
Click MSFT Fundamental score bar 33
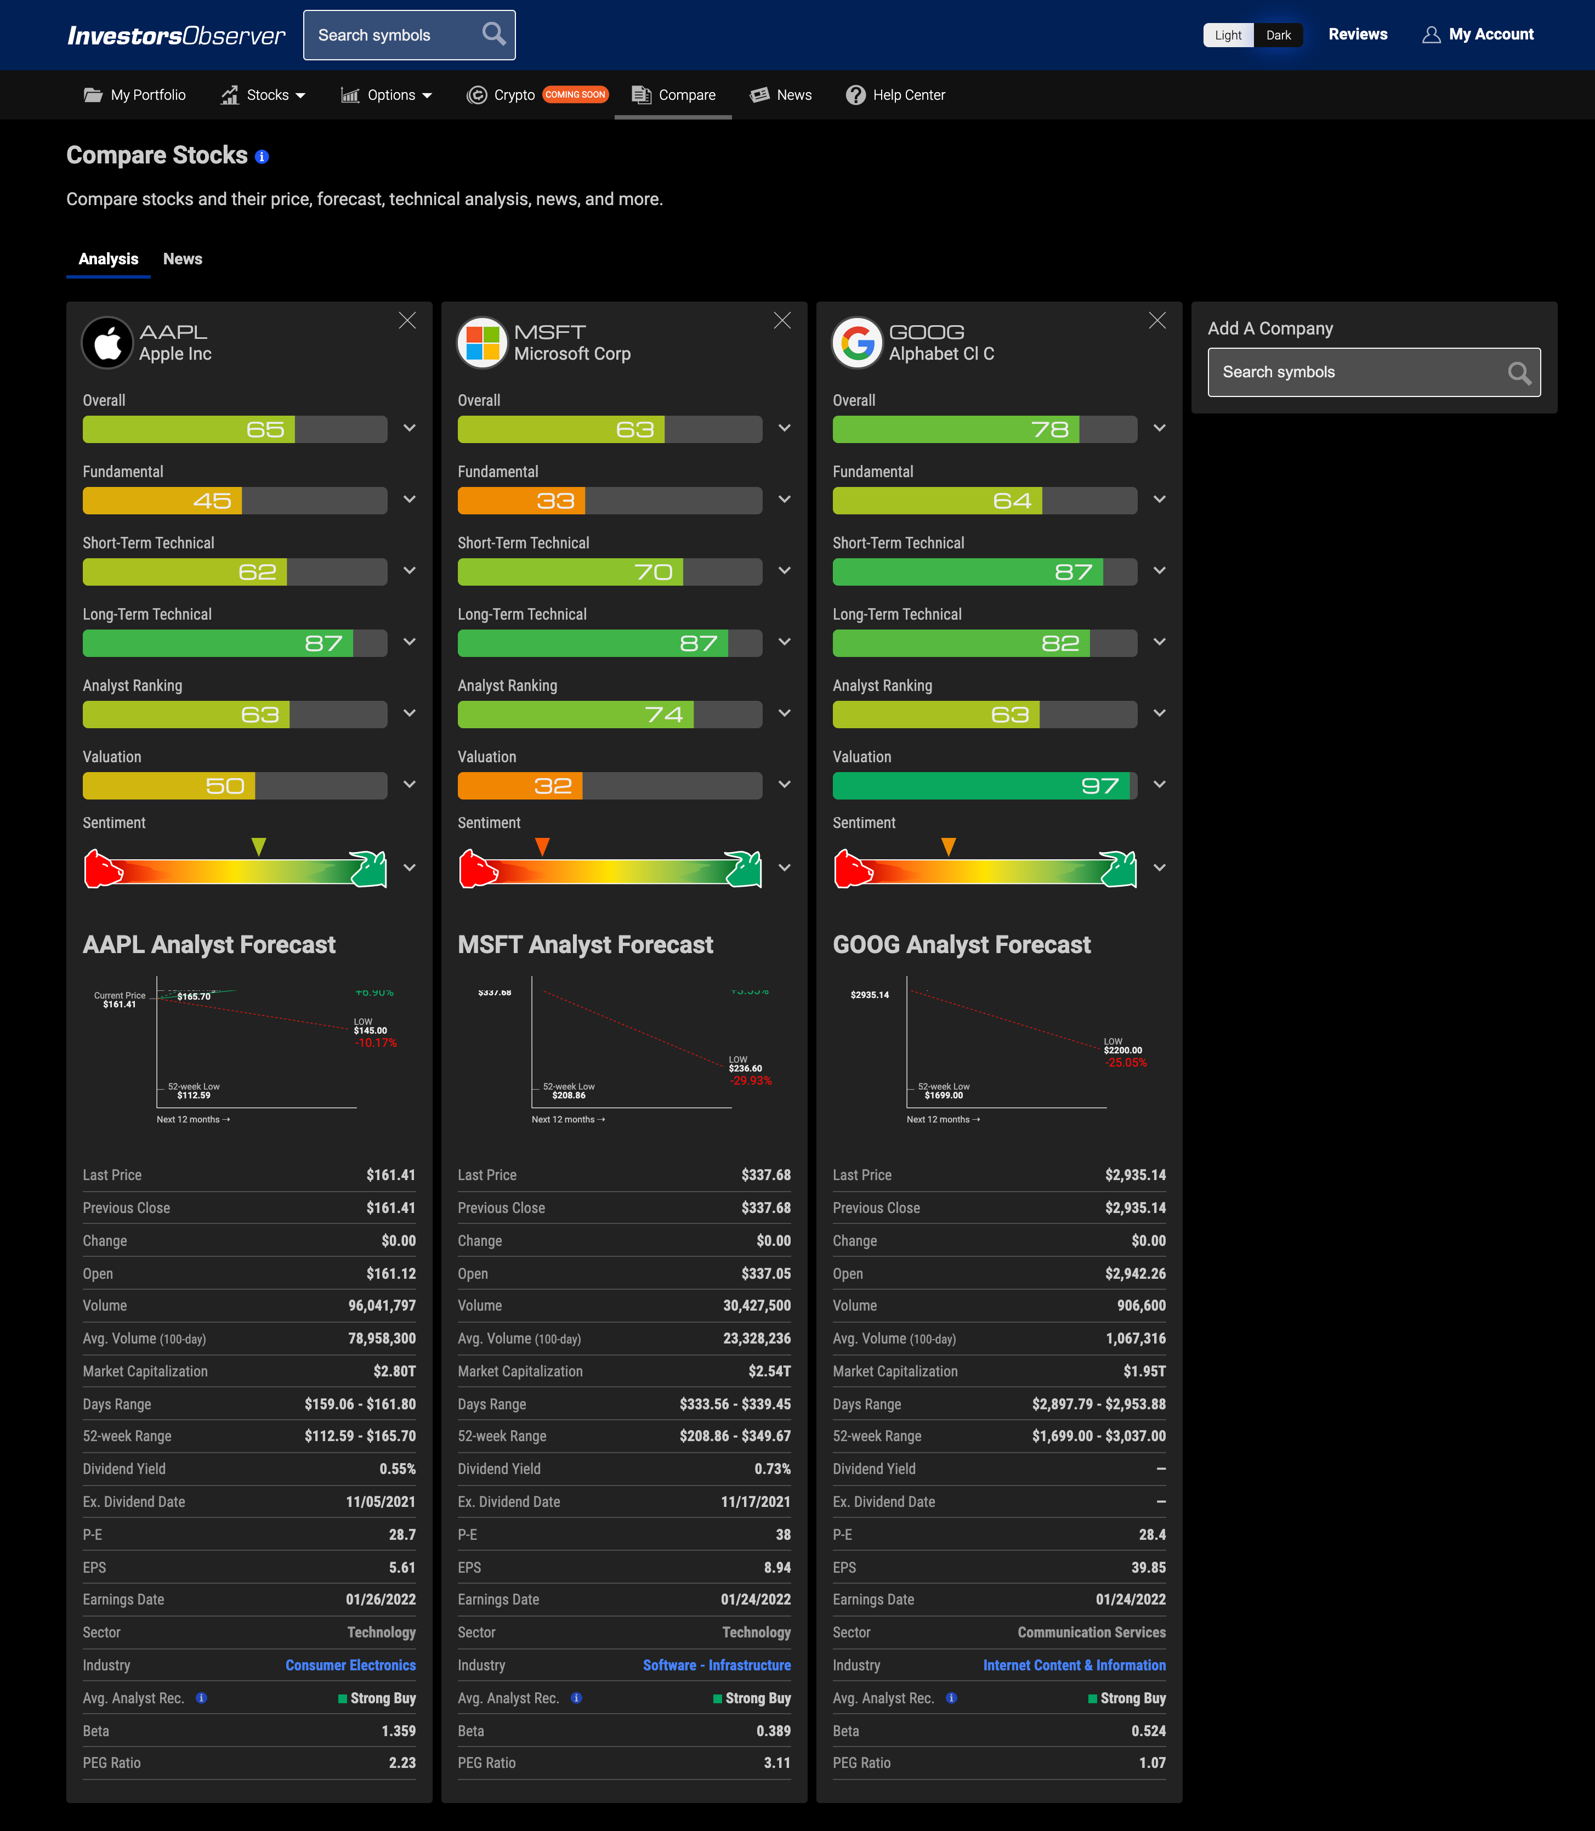point(610,501)
